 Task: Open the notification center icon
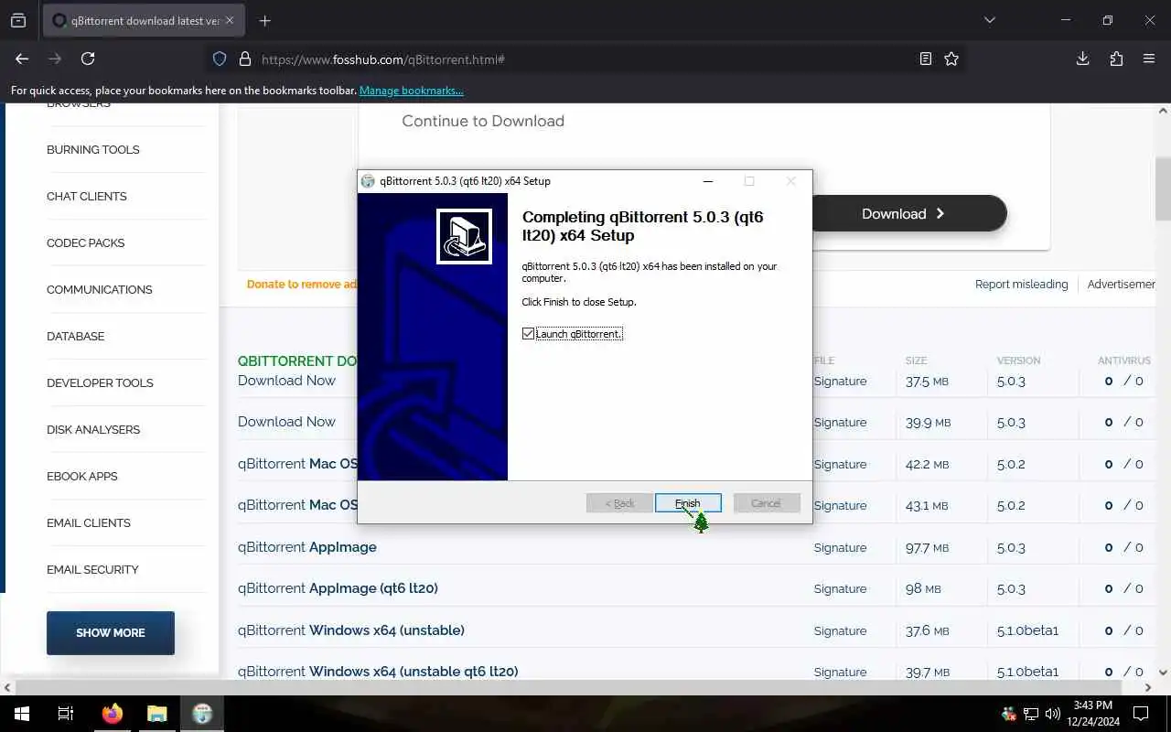pyautogui.click(x=1141, y=714)
